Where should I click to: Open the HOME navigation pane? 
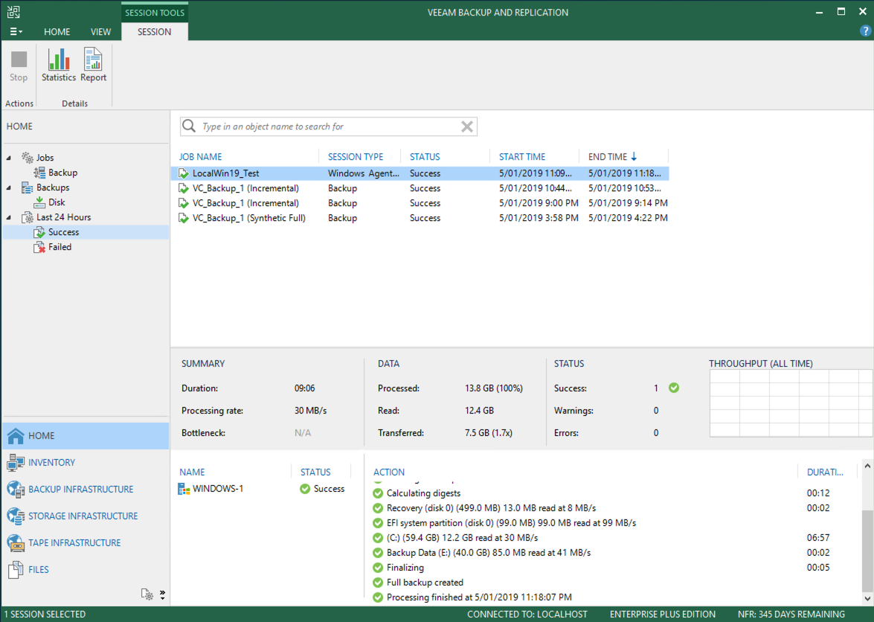pos(86,436)
